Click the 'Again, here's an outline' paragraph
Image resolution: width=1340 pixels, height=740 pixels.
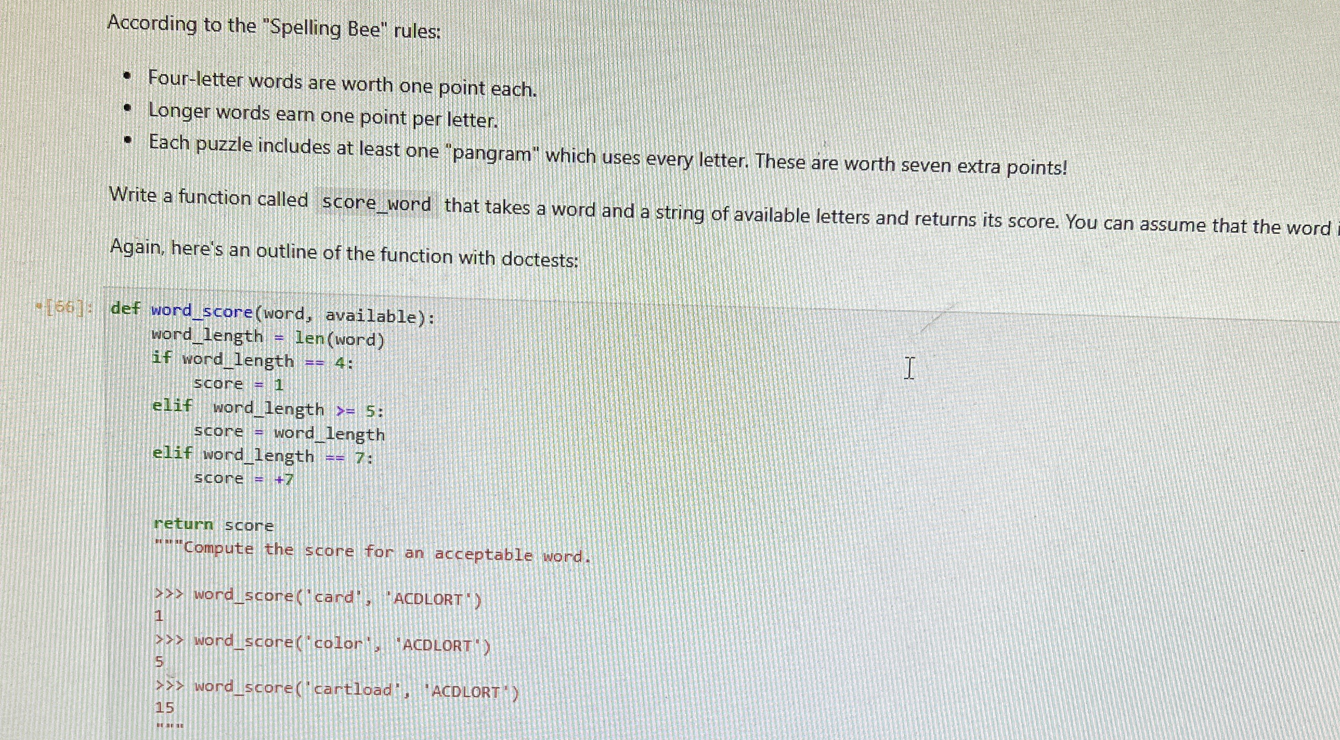pyautogui.click(x=344, y=254)
